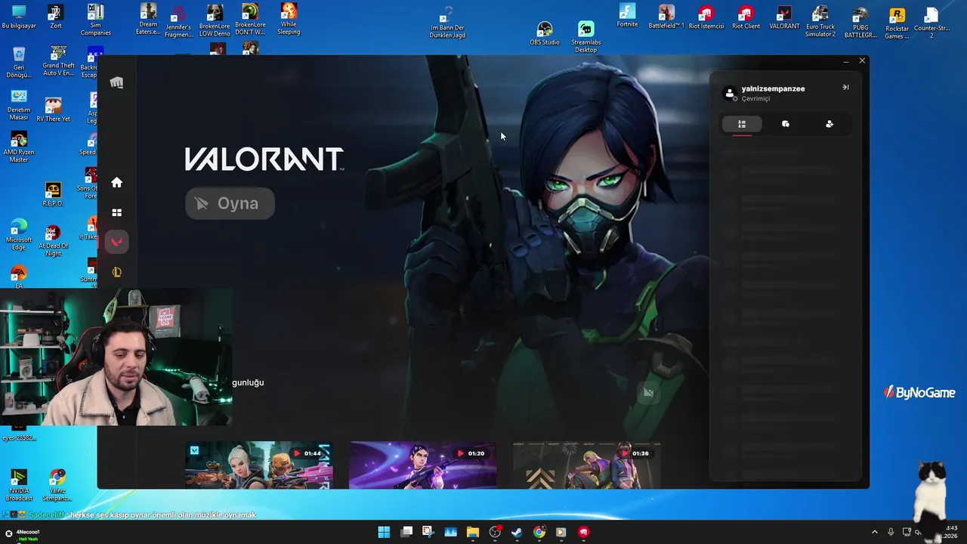The height and width of the screenshot is (544, 967).
Task: Click the Oyna play button
Action: click(x=230, y=203)
